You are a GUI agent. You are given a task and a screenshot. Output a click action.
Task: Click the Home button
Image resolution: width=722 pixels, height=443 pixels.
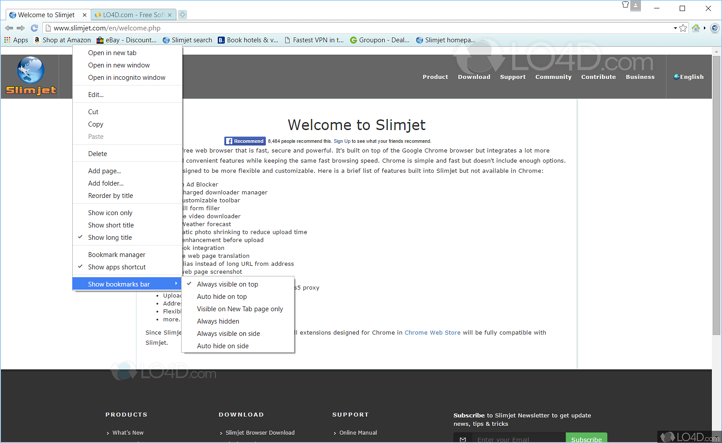coord(696,28)
